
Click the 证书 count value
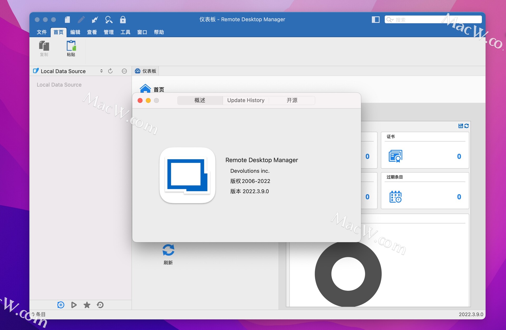[x=459, y=156]
